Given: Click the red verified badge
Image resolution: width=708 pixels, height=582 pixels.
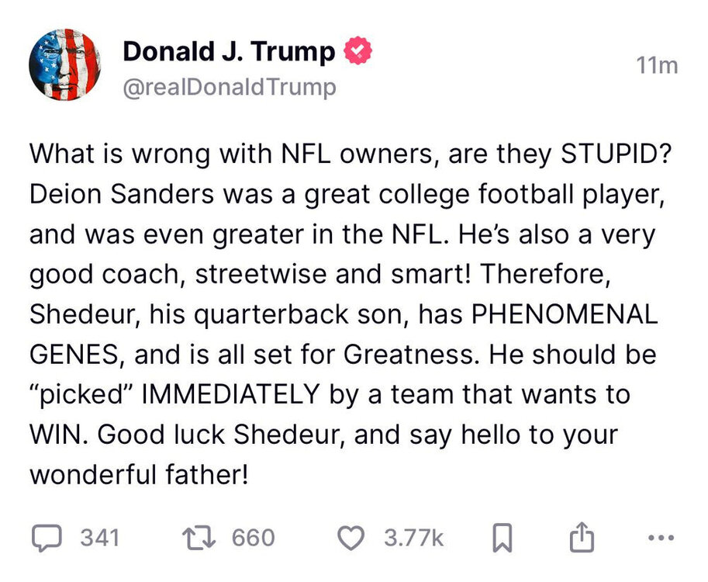Looking at the screenshot, I should [358, 50].
